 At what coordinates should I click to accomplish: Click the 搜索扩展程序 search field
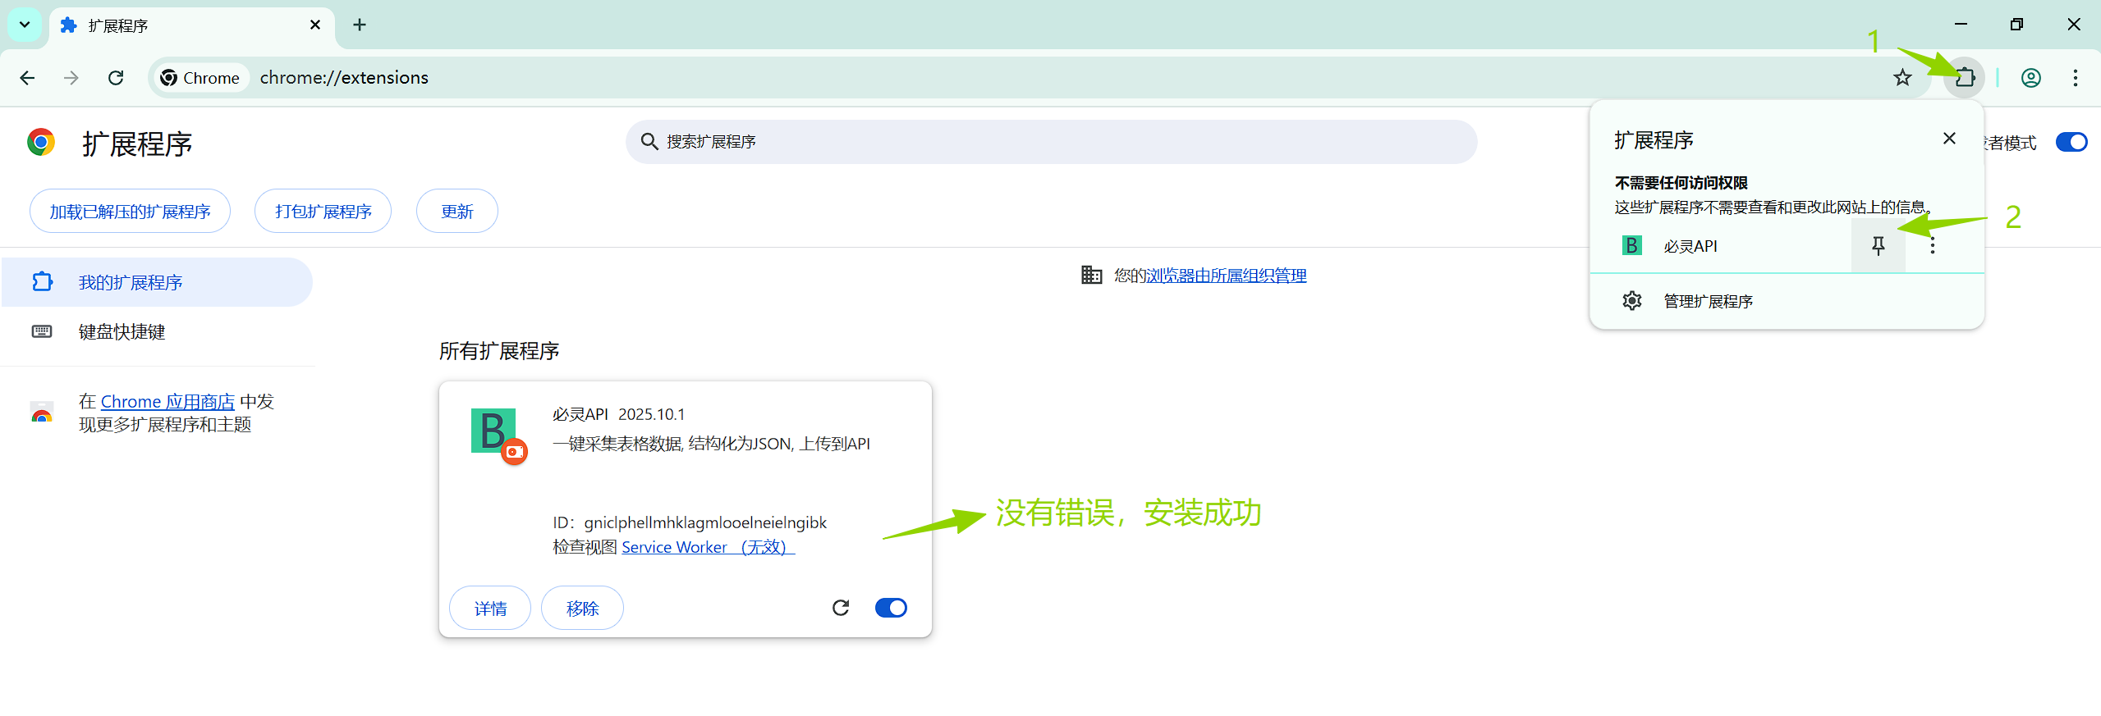(1051, 142)
